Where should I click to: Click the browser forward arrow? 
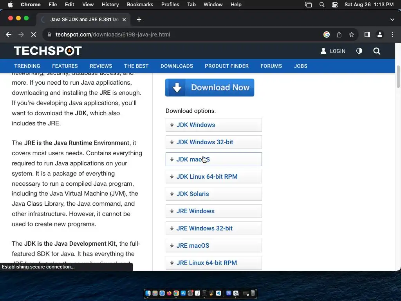tap(21, 34)
